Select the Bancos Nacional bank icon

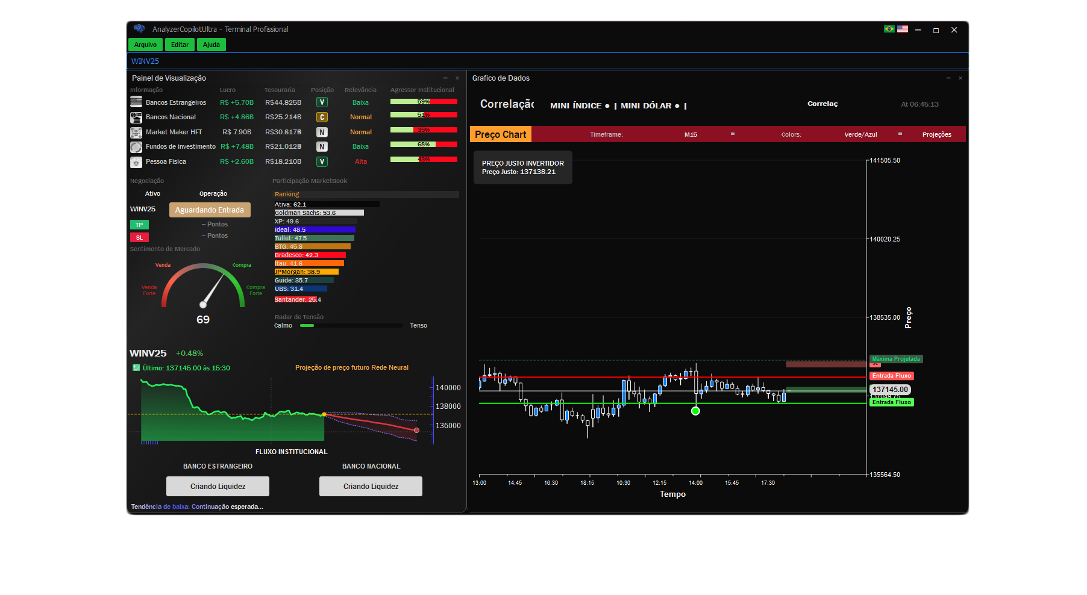point(136,117)
